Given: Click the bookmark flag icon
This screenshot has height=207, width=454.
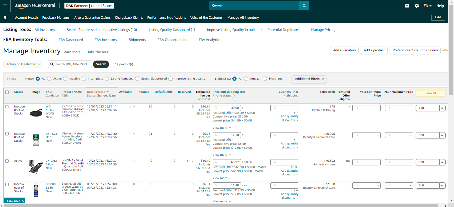Looking at the screenshot, I should (5, 18).
